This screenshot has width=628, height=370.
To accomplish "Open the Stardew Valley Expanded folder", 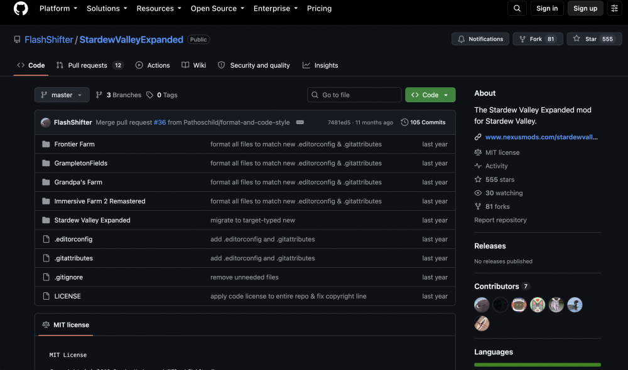I will pyautogui.click(x=92, y=220).
